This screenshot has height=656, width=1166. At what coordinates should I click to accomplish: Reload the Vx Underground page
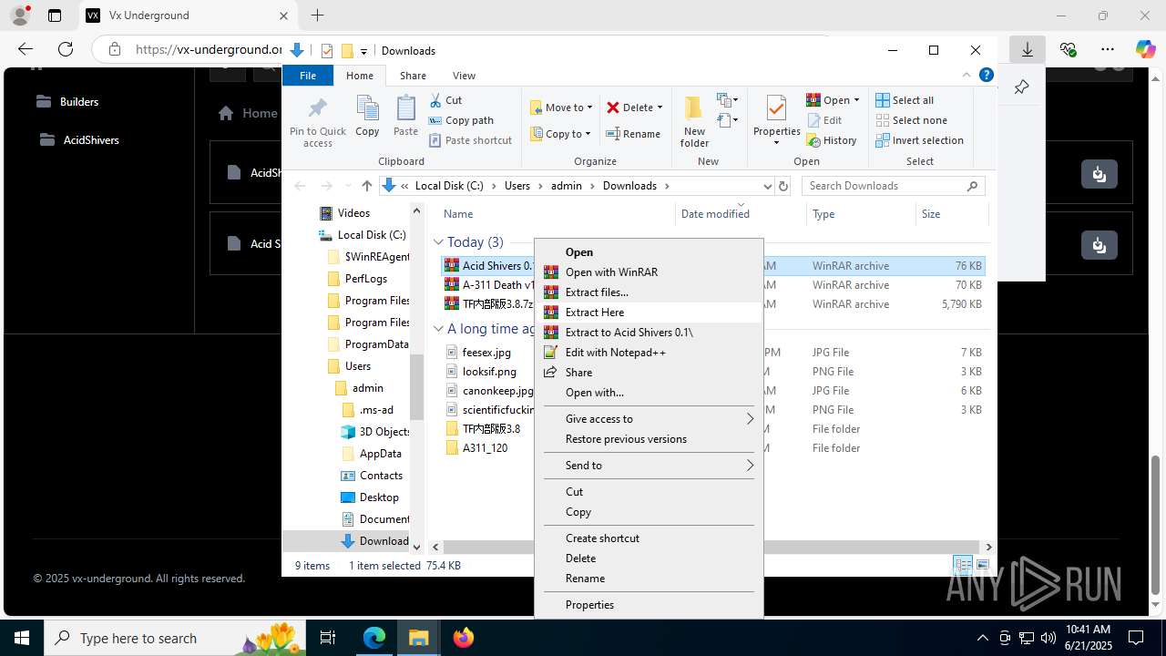(66, 49)
